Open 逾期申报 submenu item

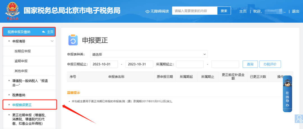[x=21, y=61]
